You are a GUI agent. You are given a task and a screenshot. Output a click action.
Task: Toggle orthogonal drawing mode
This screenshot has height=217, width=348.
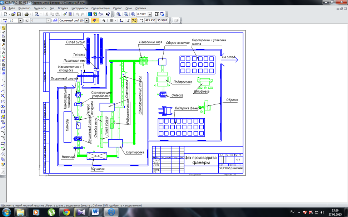coord(128,21)
